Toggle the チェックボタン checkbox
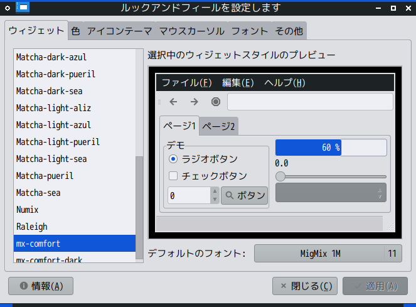This screenshot has width=416, height=307. [x=173, y=176]
